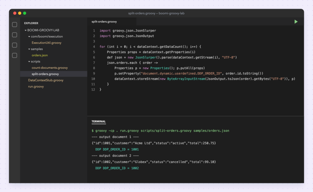
Task: Click the p.setProperty DDP_ORDER_ID string line
Action: [189, 73]
